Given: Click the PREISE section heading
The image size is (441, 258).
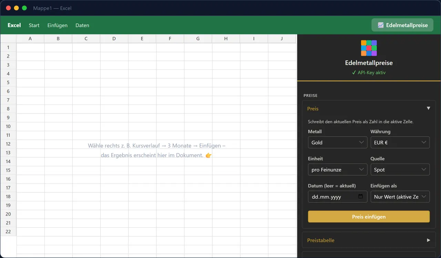Looking at the screenshot, I should [x=310, y=95].
